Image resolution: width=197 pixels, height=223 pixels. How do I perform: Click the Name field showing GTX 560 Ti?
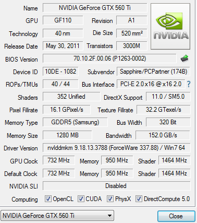tap(95, 8)
